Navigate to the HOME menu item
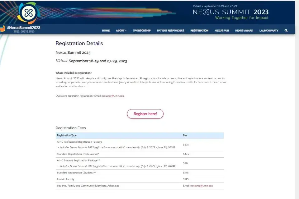 pos(106,30)
